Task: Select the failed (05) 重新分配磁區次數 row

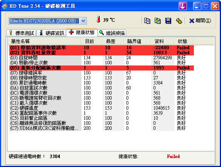Action: [102, 68]
